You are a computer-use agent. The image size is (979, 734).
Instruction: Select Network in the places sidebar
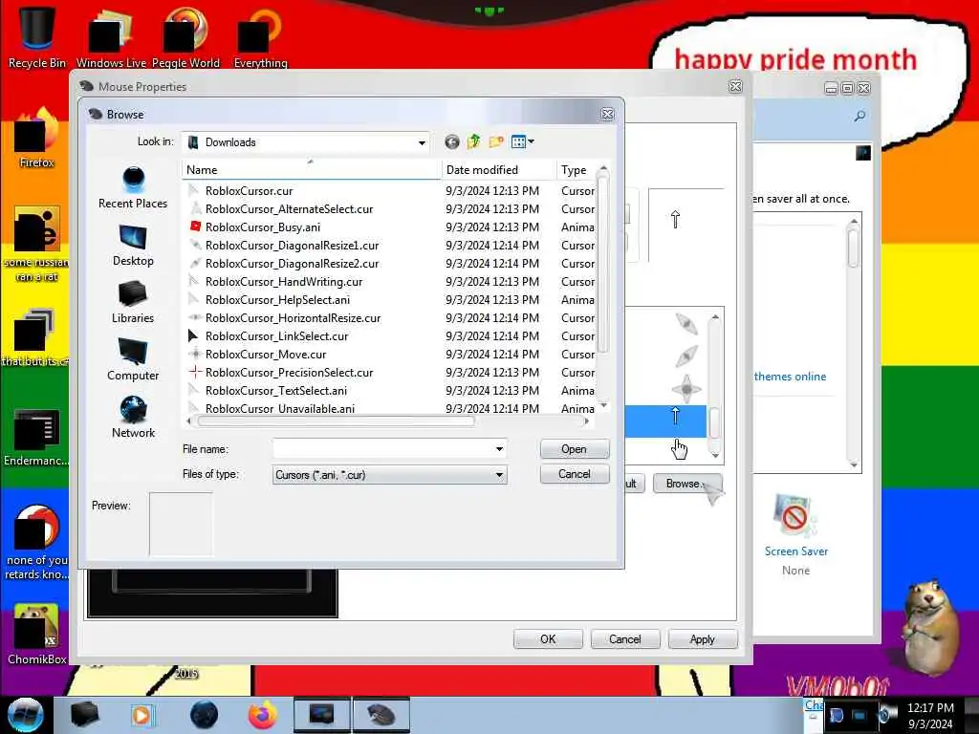click(x=133, y=418)
